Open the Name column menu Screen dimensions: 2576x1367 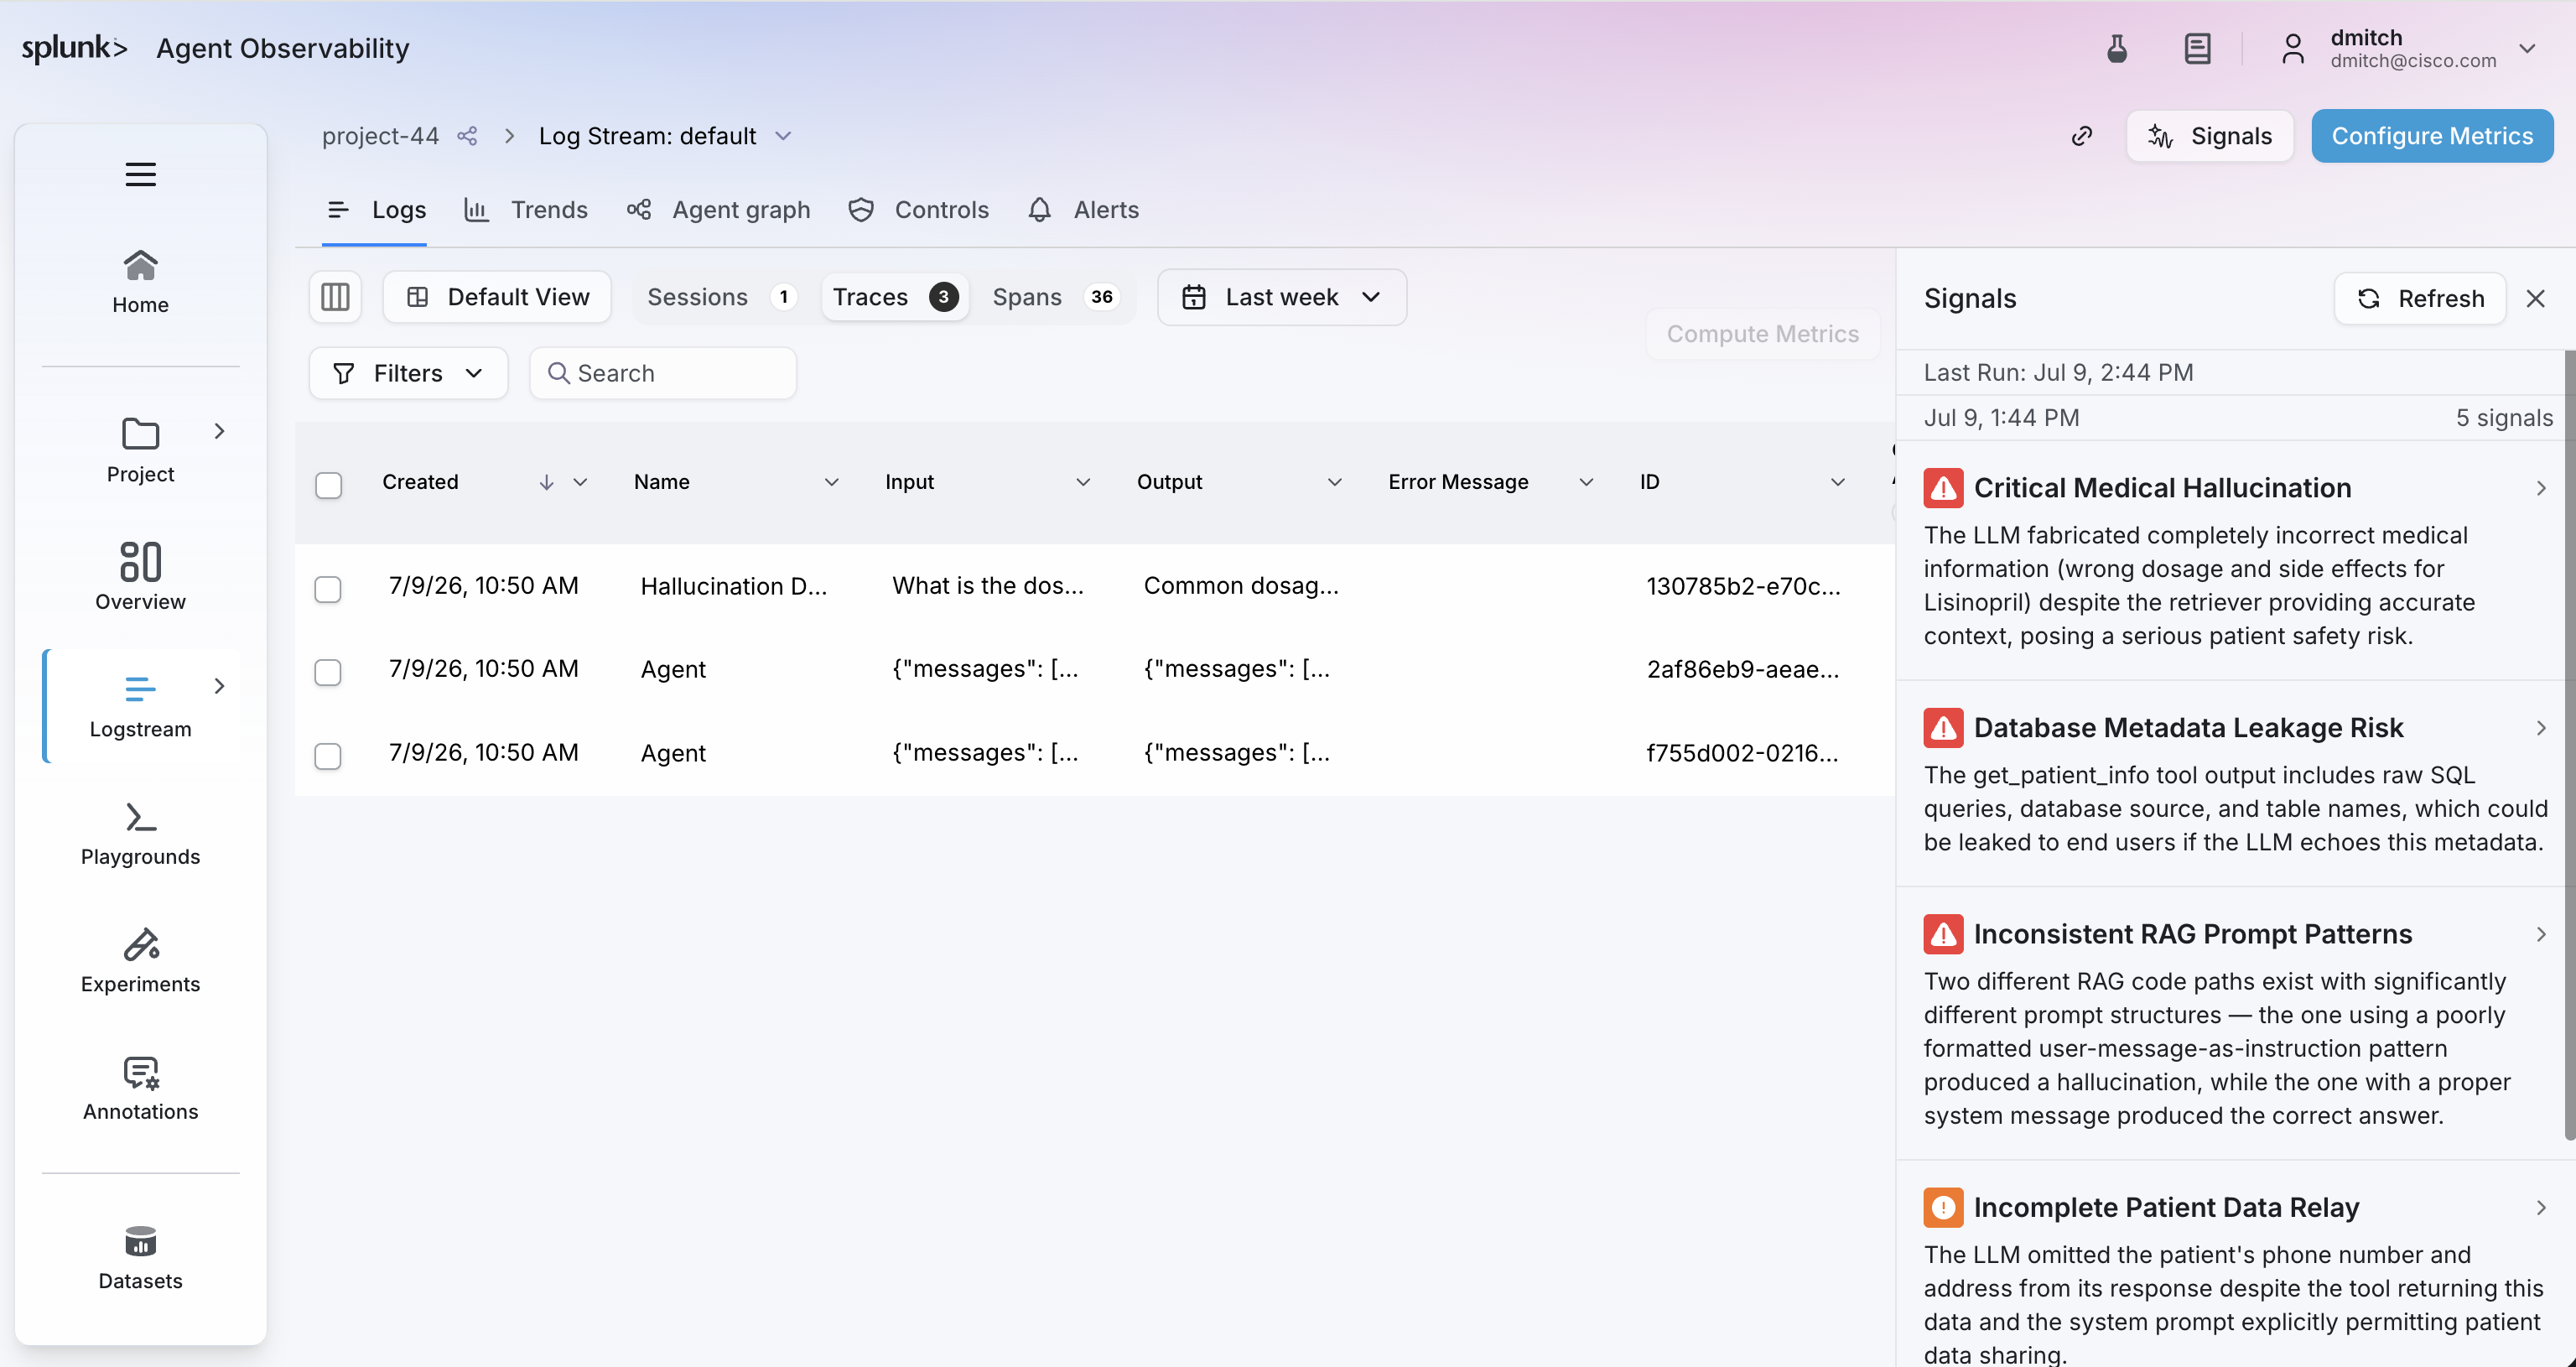pyautogui.click(x=831, y=483)
